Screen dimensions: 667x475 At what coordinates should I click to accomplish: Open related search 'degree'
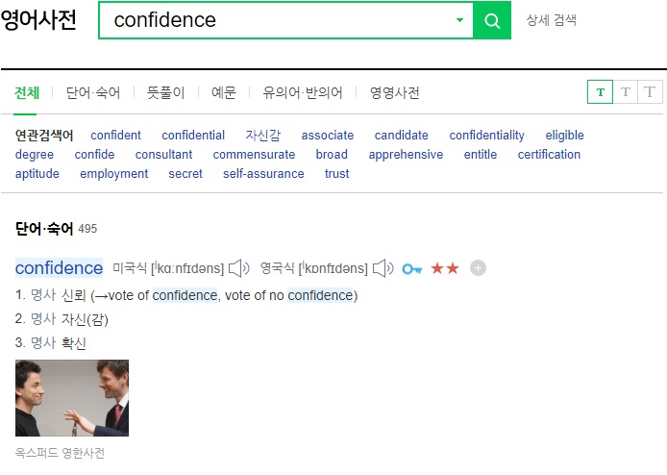coord(35,155)
